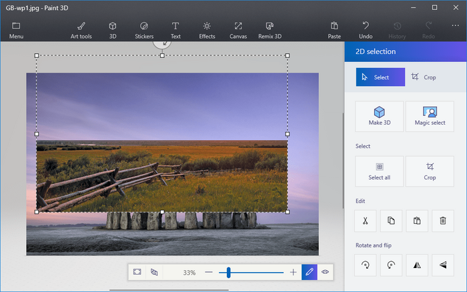Viewport: 467px width, 292px height.
Task: Click the 33% zoom percentage field
Action: (x=189, y=273)
